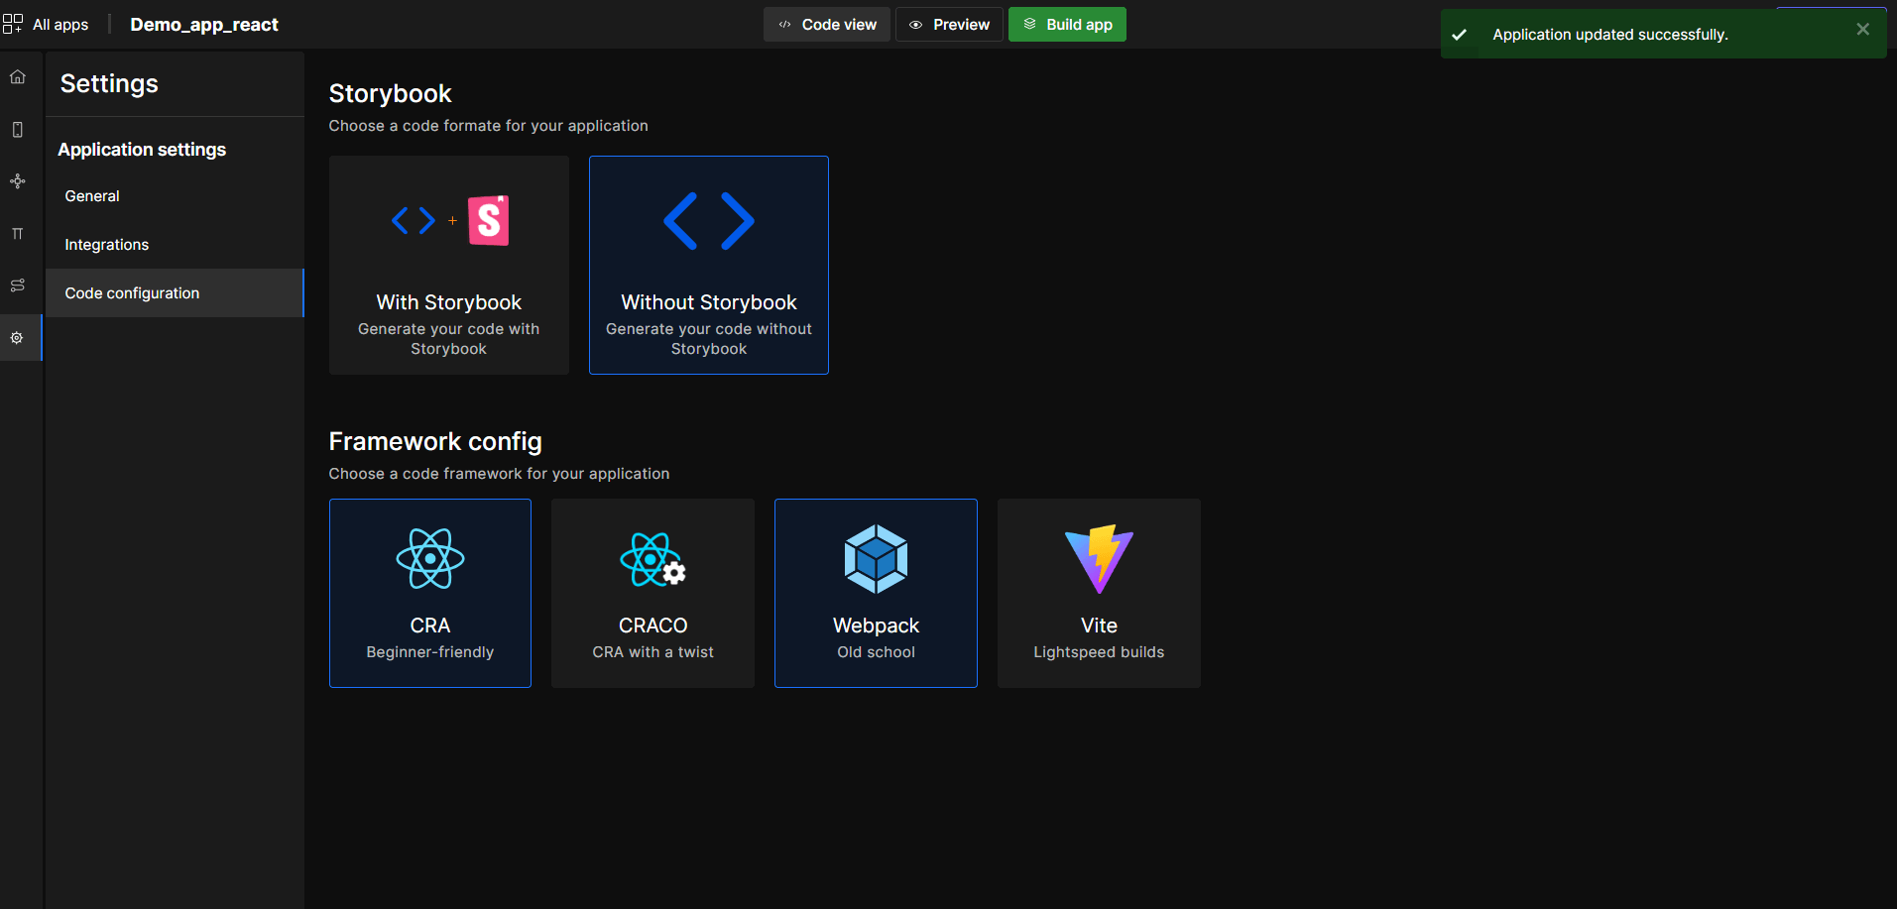Choose the CRACO framework card

(652, 593)
